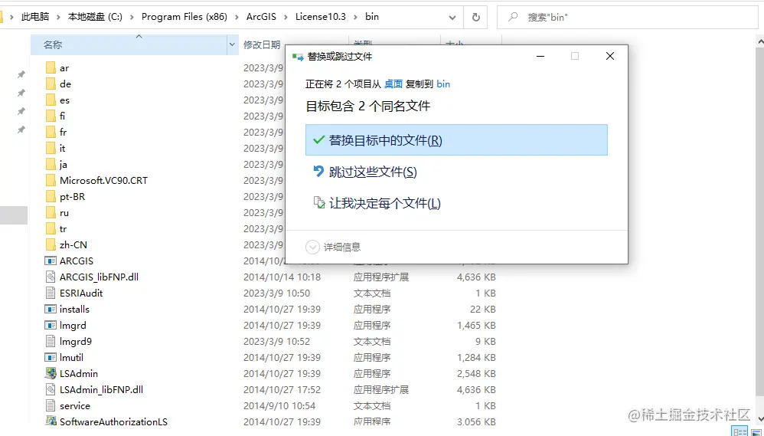Select the ARCGIS application icon
Viewport: 764px width, 436px height.
51,261
